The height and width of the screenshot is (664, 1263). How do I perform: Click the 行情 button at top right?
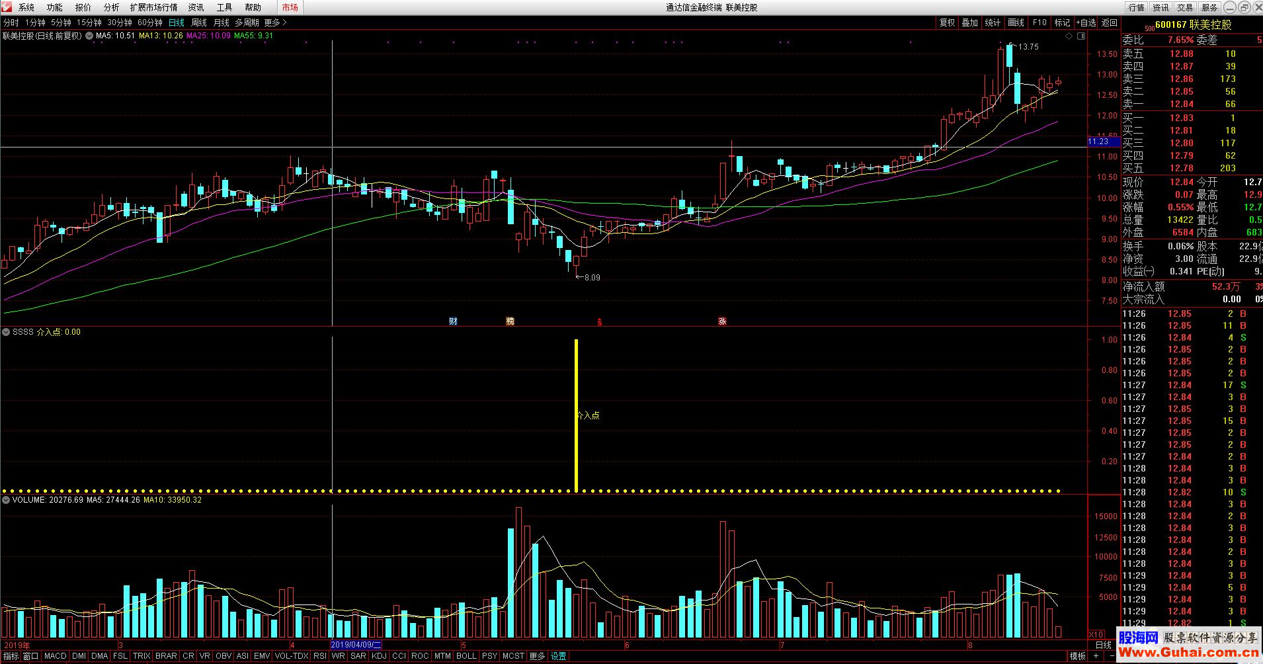(x=1137, y=7)
